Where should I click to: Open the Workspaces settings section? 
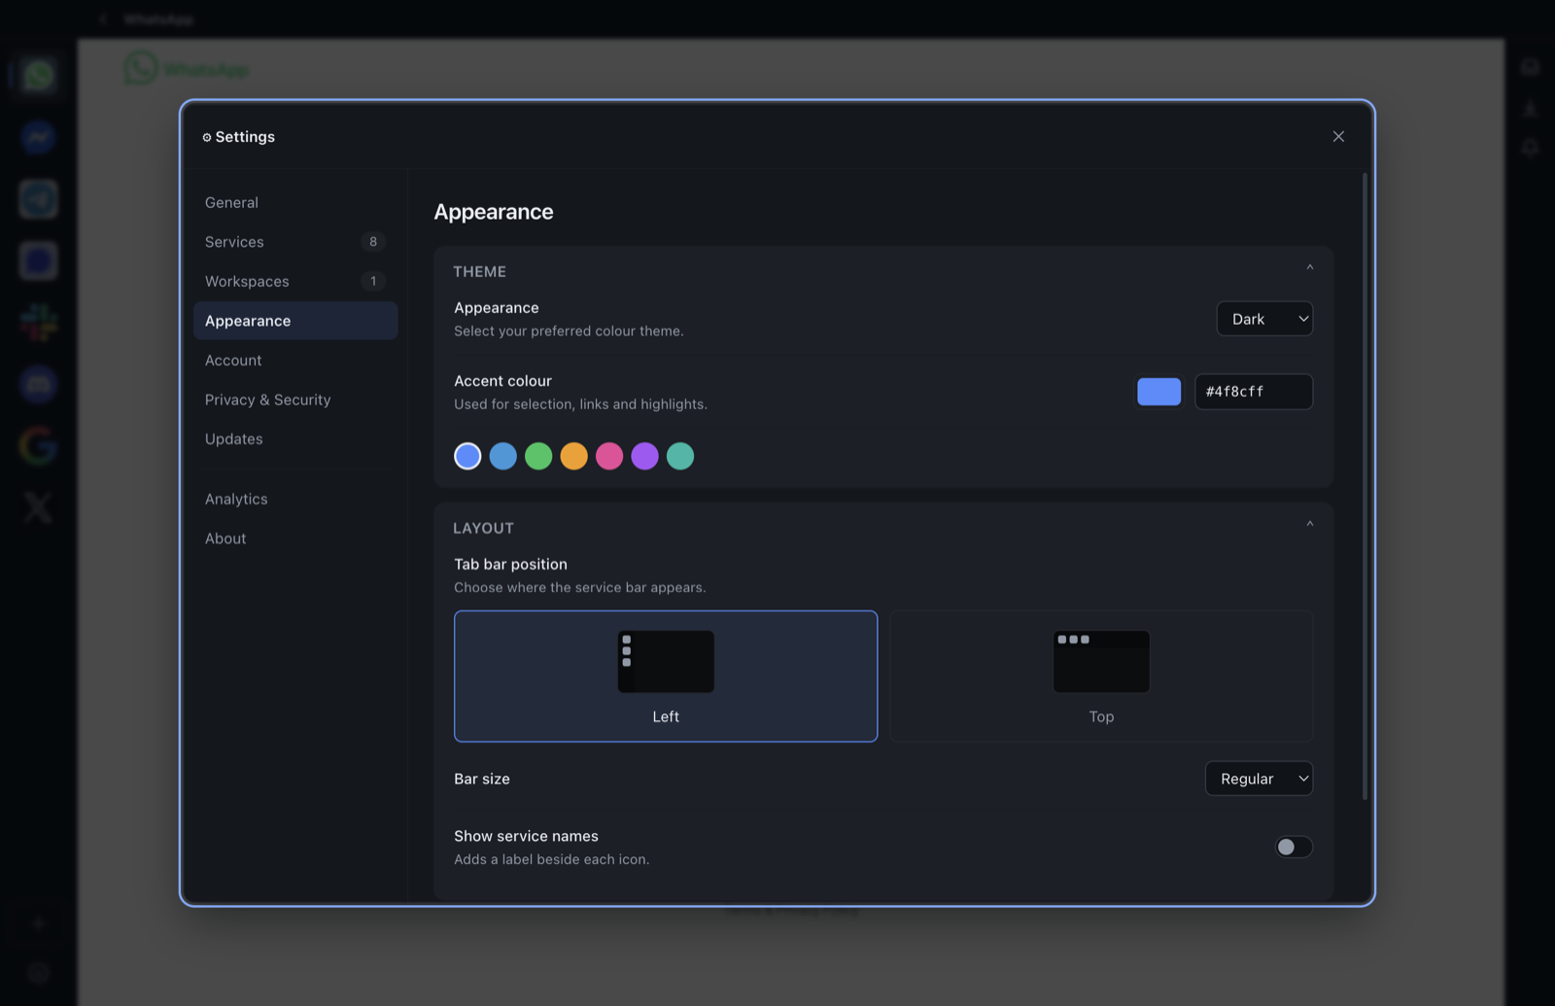[295, 281]
